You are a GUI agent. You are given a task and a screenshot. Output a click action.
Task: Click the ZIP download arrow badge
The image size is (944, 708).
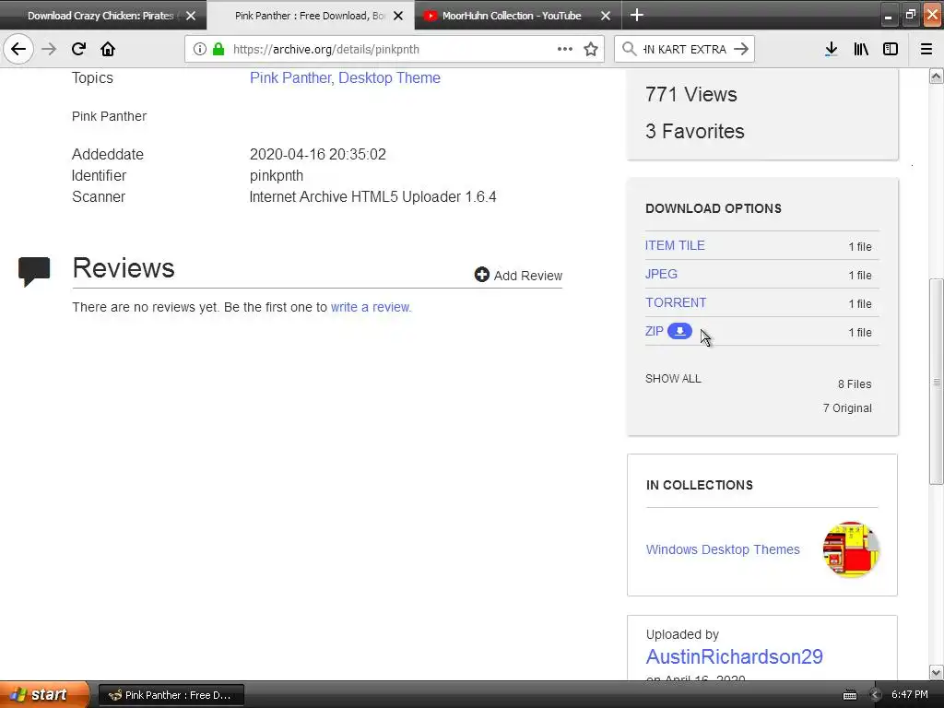[679, 331]
